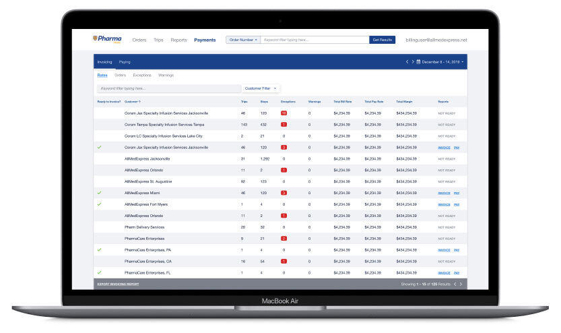Select the Rates sub-tab
Screen dimensions: 561x333
click(x=102, y=75)
